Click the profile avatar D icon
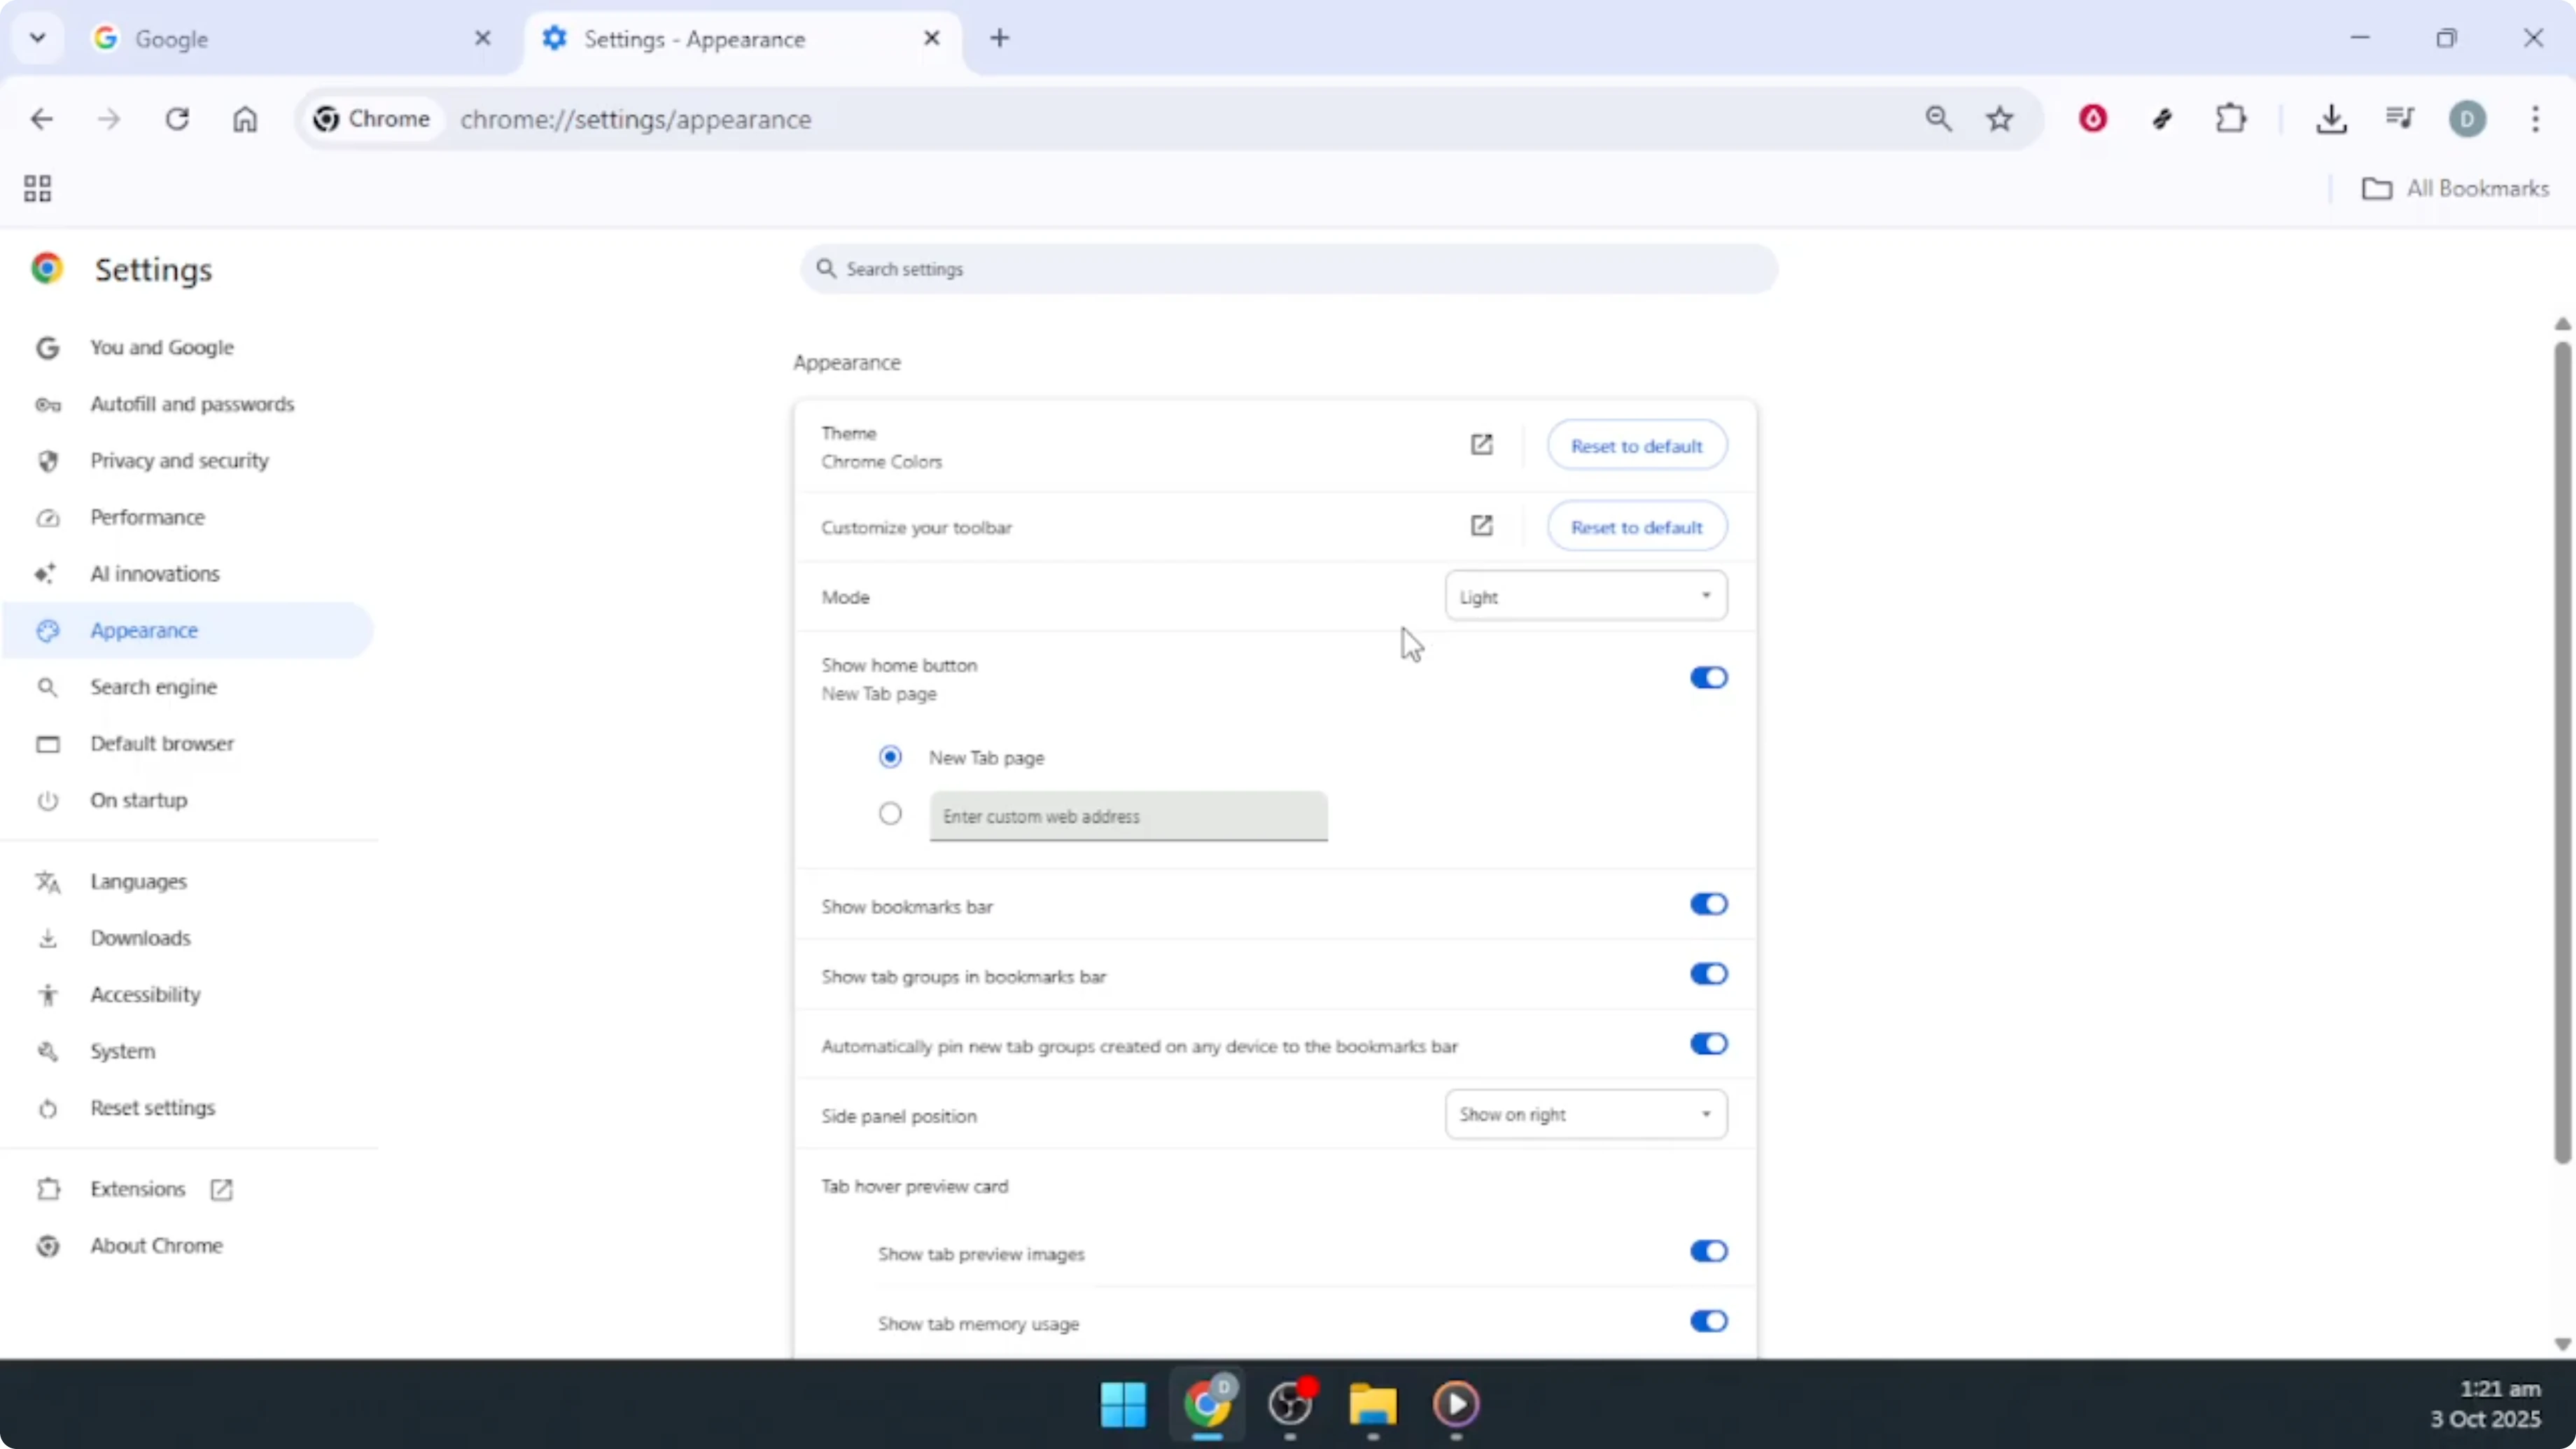 (x=2468, y=119)
